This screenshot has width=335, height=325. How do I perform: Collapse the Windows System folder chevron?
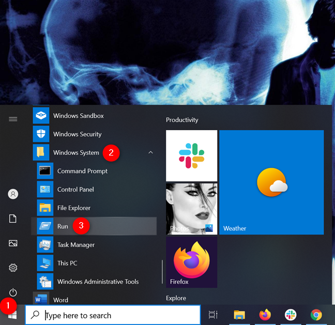tap(150, 152)
